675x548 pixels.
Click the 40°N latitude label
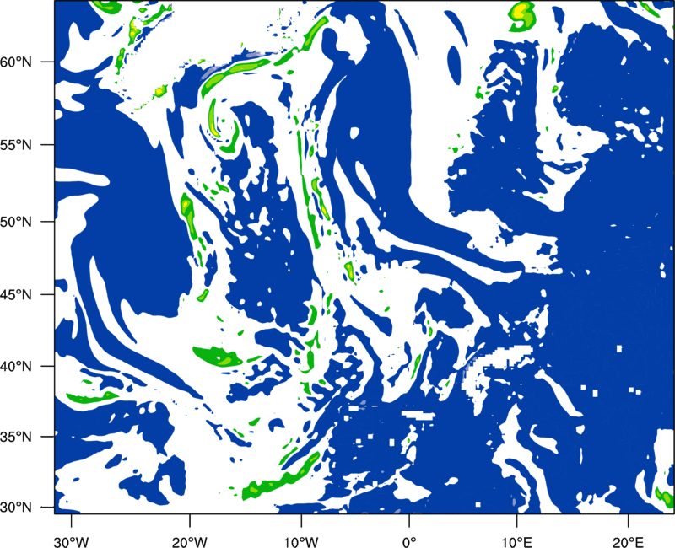pyautogui.click(x=16, y=367)
